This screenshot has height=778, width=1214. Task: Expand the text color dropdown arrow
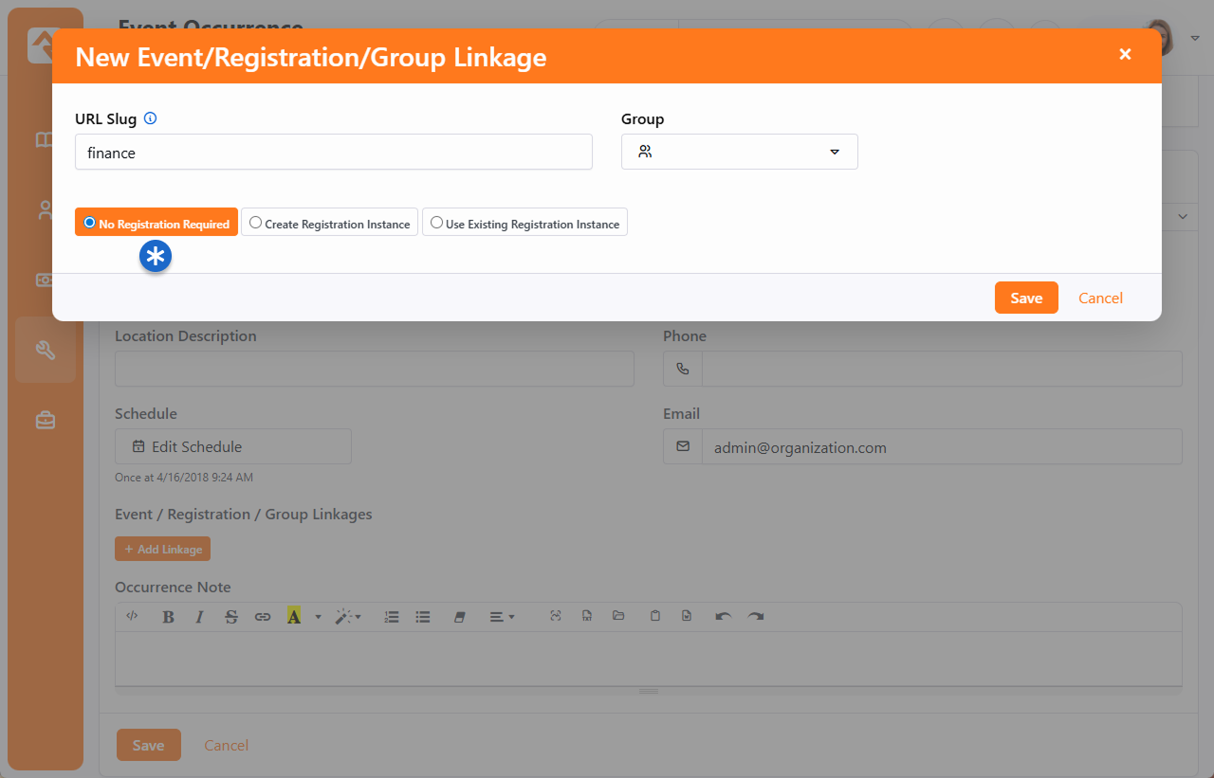[318, 617]
